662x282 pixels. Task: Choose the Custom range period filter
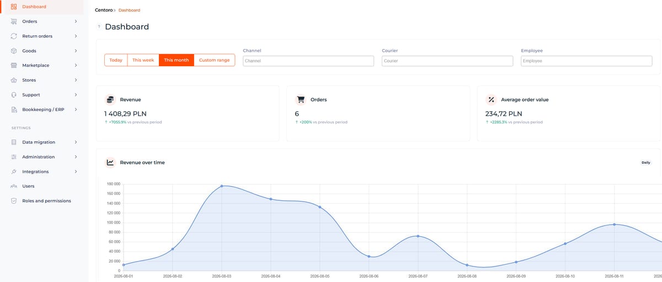coord(215,60)
